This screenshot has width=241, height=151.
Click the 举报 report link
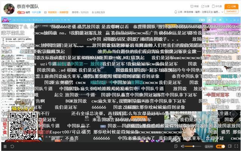click(194, 6)
